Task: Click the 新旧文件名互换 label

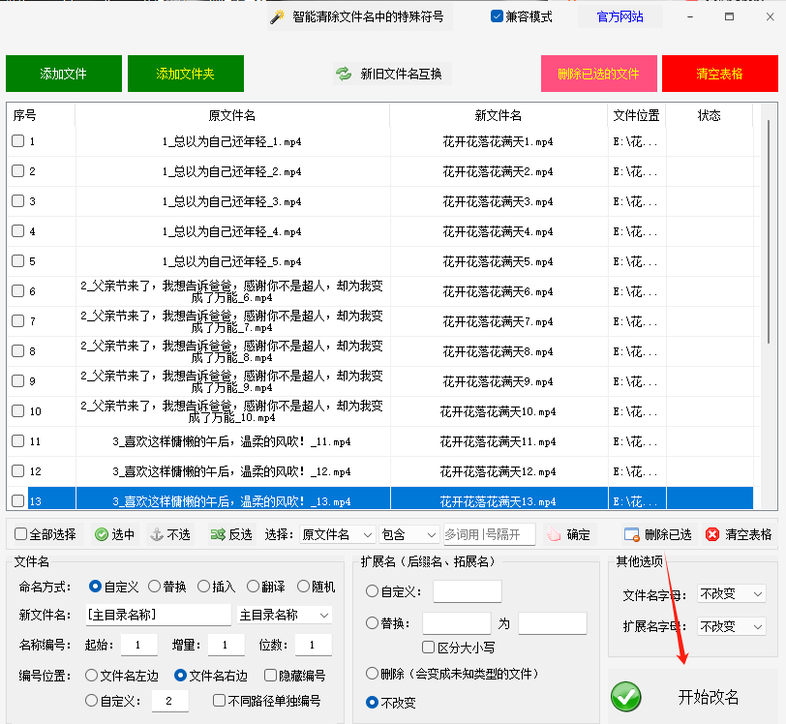Action: (x=401, y=74)
